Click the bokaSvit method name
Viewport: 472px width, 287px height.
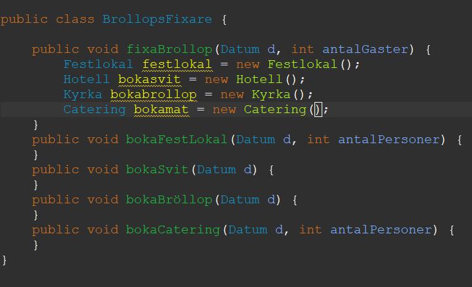click(157, 169)
